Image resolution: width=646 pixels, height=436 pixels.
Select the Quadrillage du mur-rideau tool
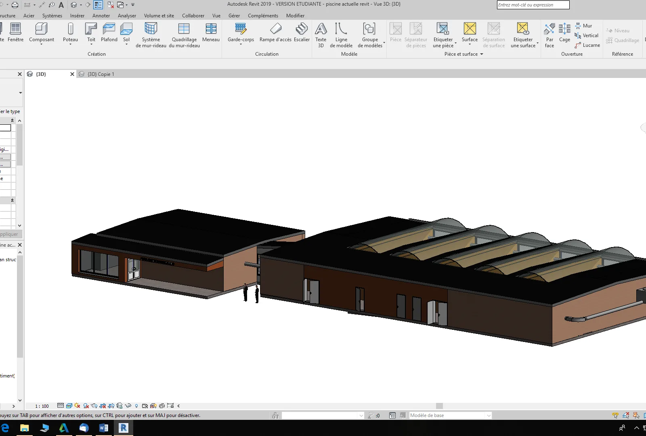pyautogui.click(x=184, y=35)
